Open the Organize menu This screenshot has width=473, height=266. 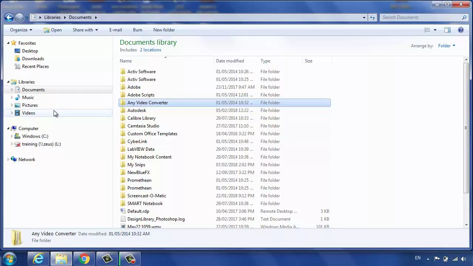pyautogui.click(x=21, y=30)
